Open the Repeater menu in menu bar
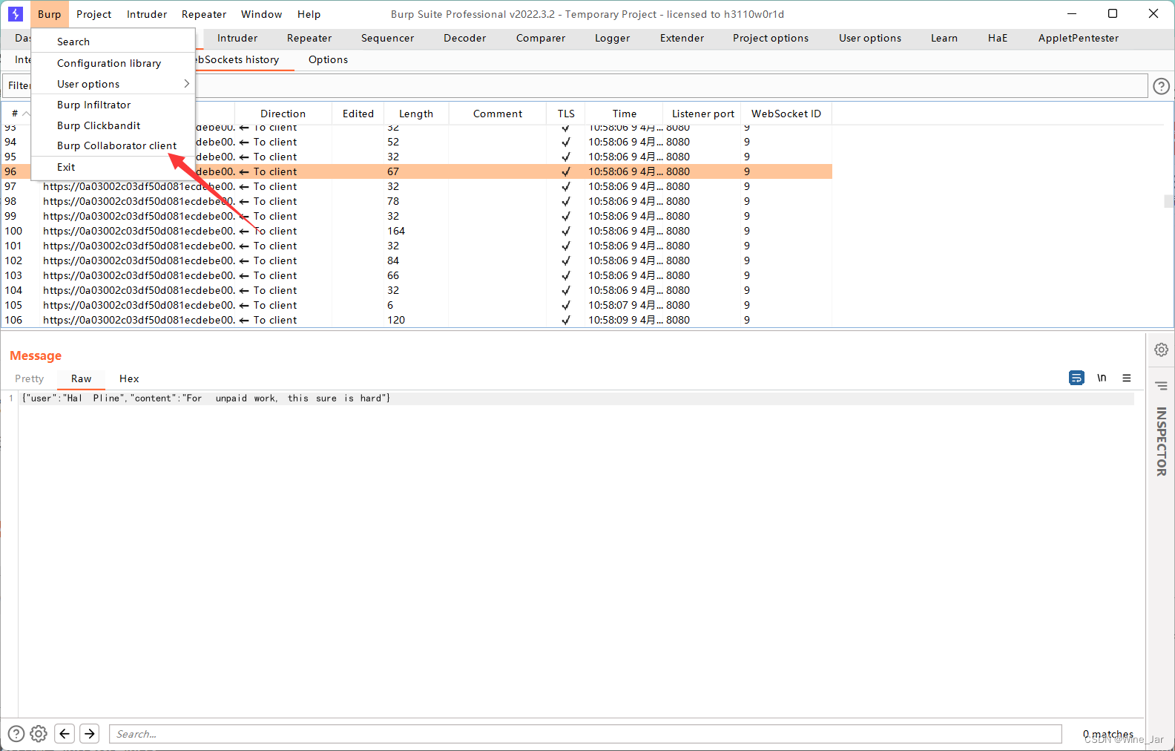 204,14
